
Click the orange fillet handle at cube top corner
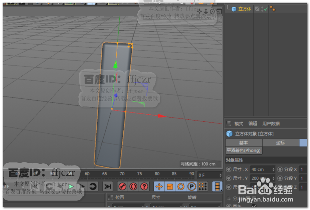click(x=130, y=45)
